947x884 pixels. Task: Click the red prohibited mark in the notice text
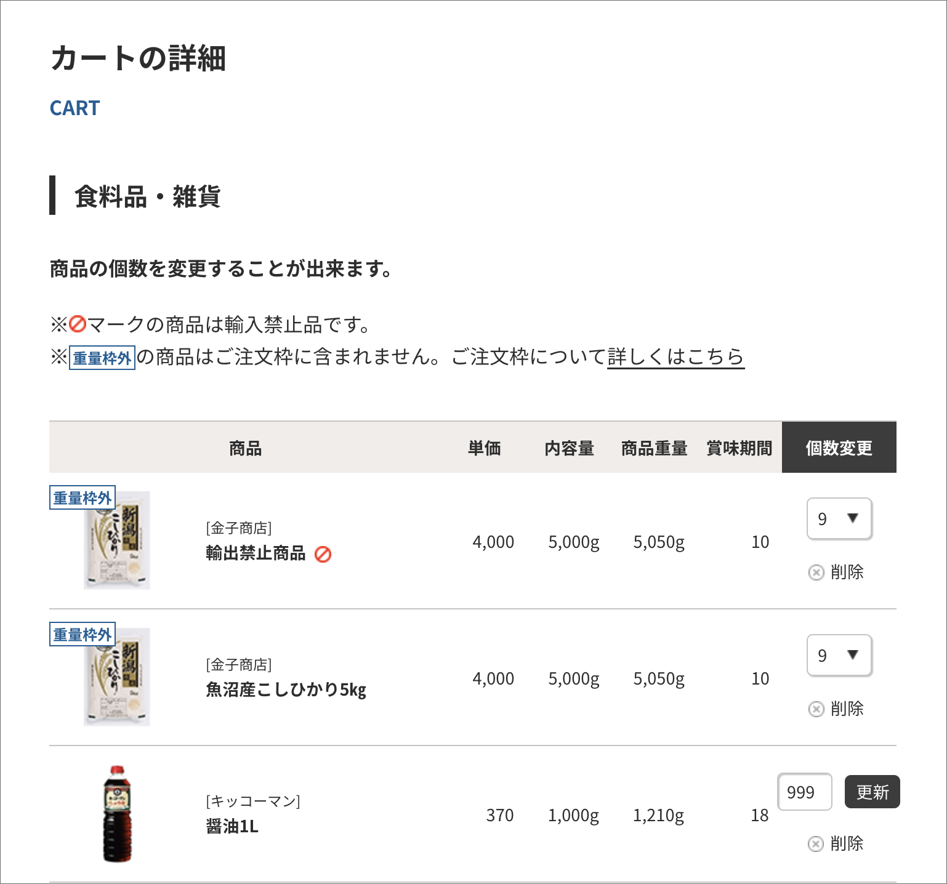coord(78,324)
